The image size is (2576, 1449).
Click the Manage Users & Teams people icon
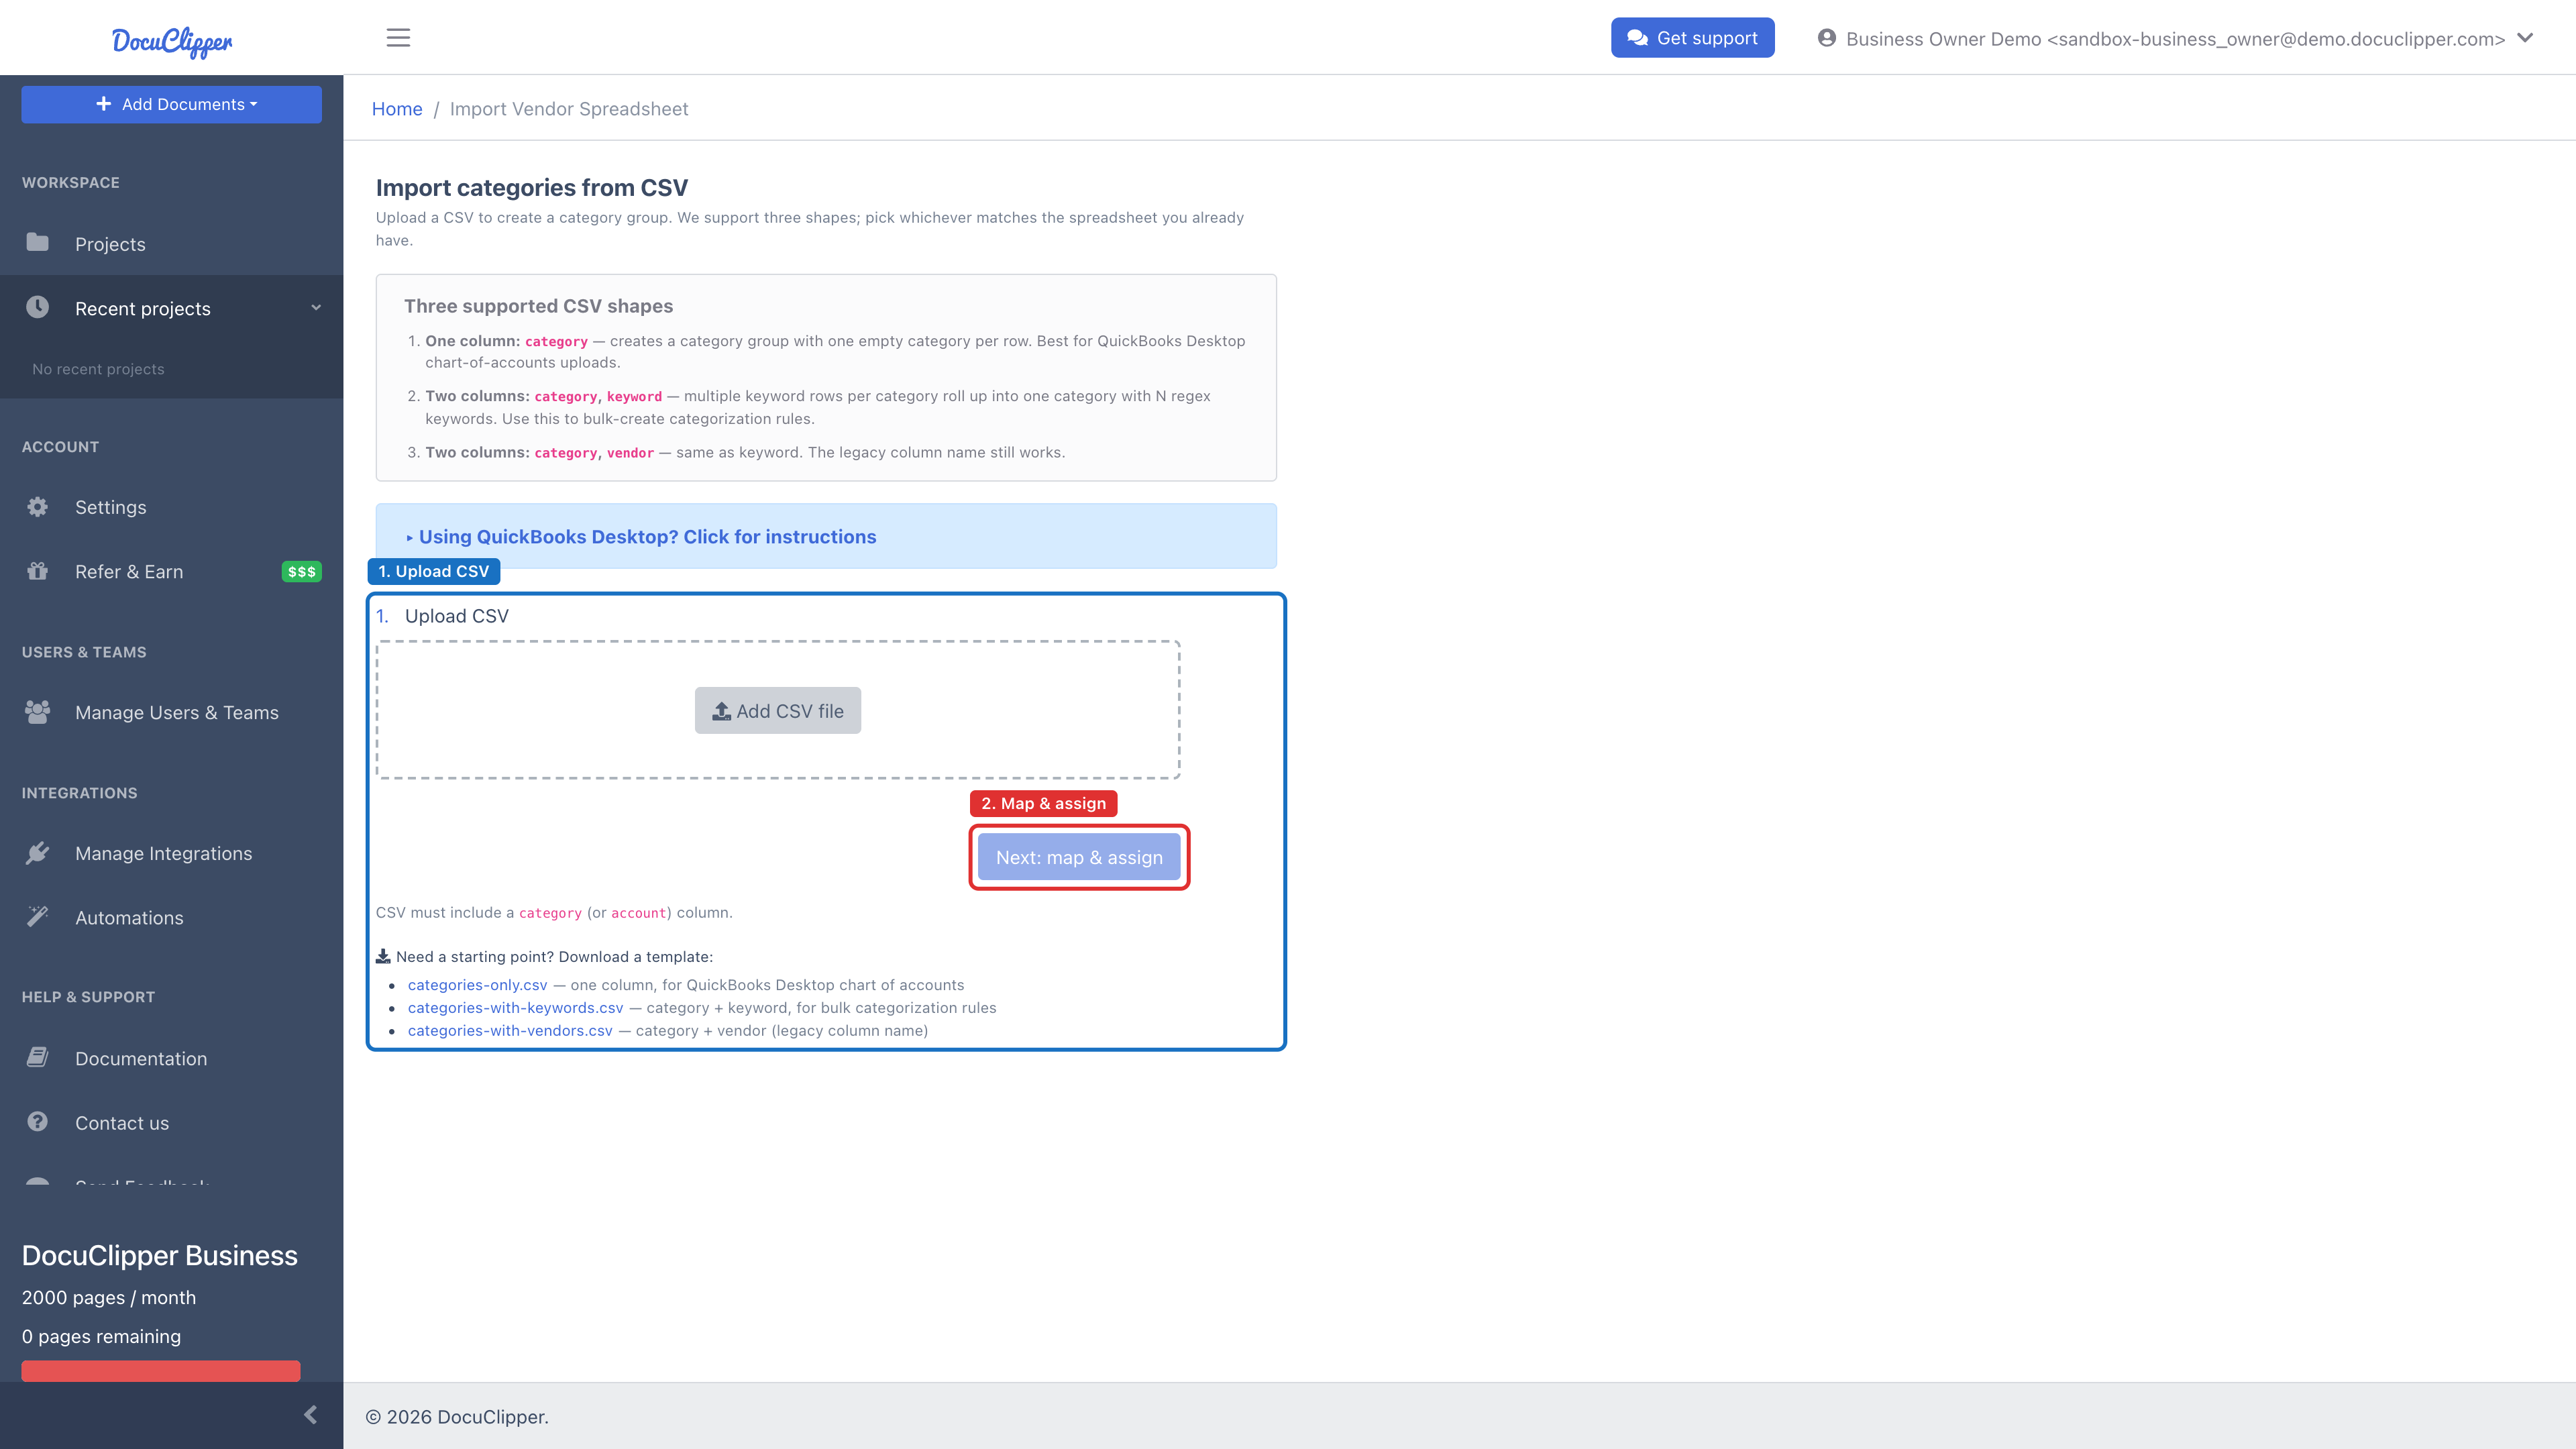click(38, 712)
